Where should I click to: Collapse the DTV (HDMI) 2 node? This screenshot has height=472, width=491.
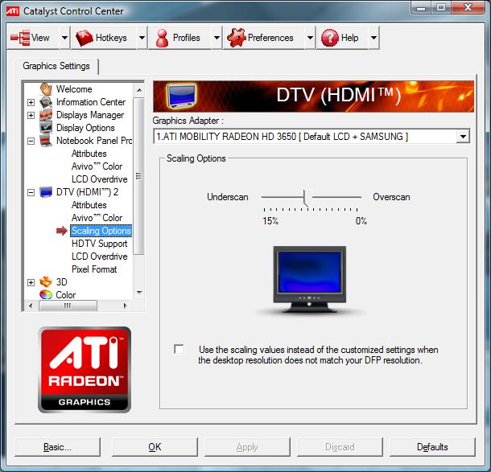click(31, 192)
